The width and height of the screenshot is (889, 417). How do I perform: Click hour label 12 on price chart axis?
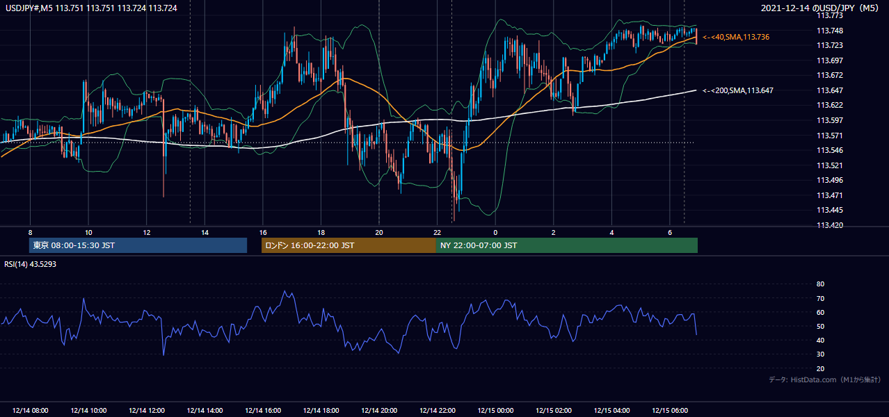(147, 232)
